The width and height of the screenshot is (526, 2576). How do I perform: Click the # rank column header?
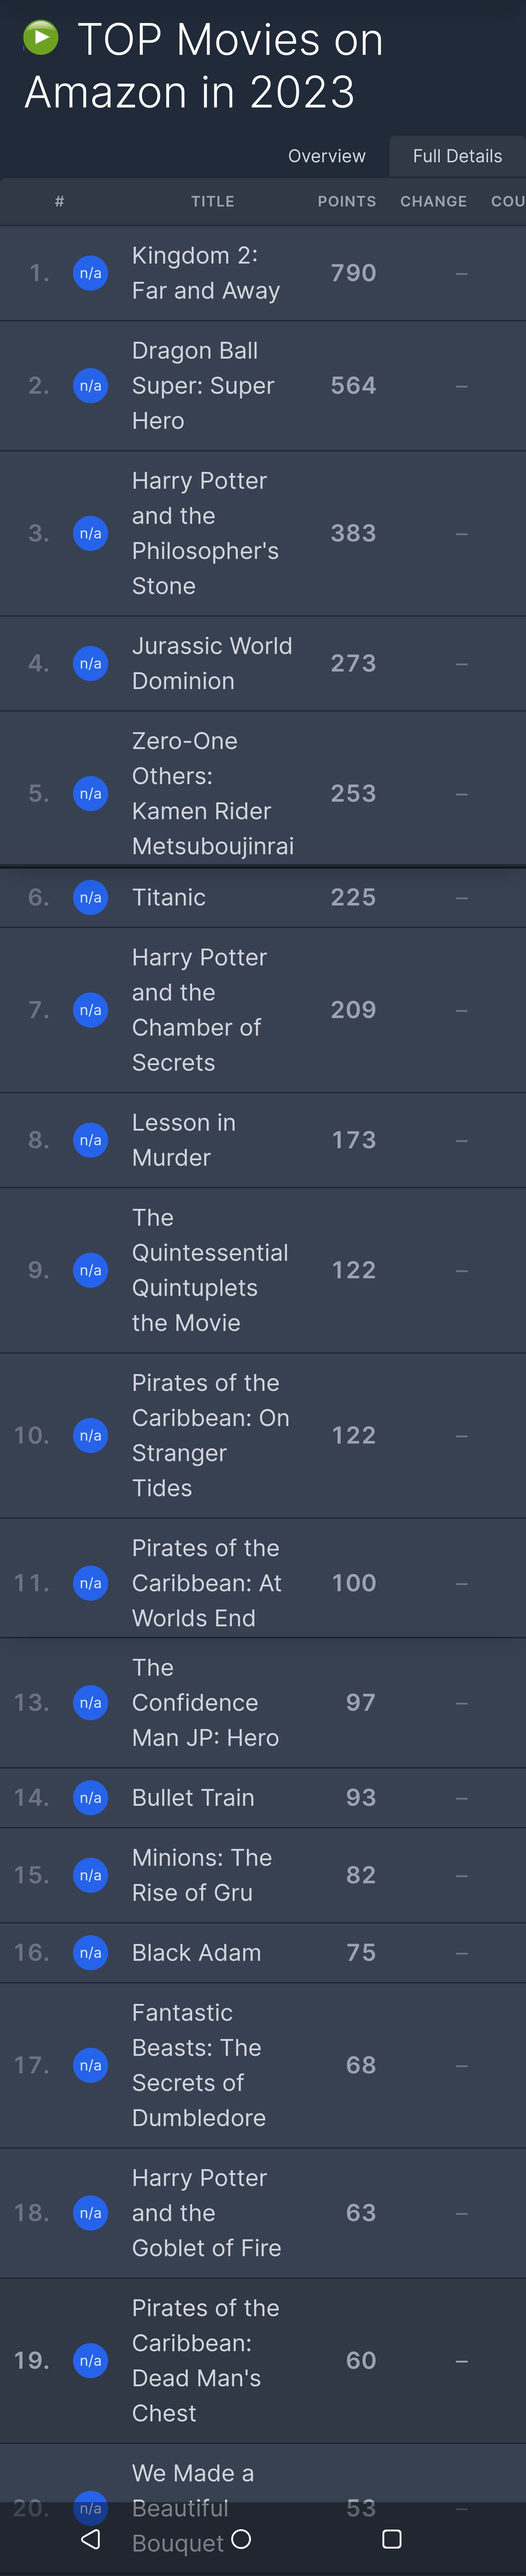tap(60, 201)
